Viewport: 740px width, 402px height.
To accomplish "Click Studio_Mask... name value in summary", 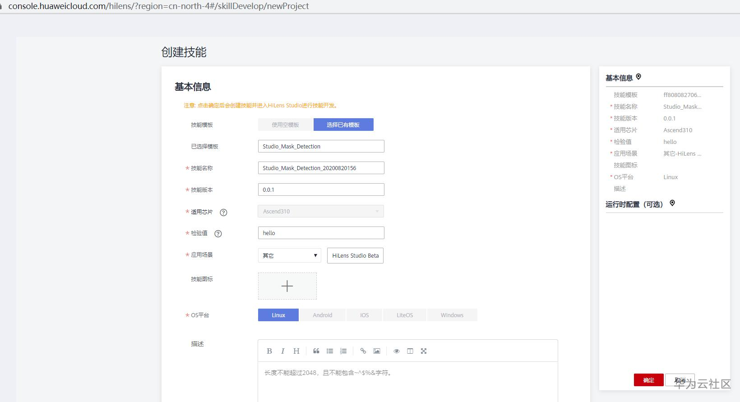I will [x=682, y=106].
